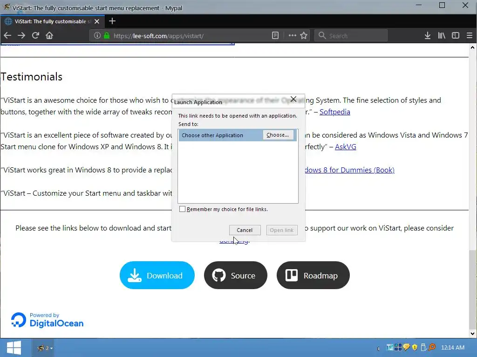The width and height of the screenshot is (477, 357).
Task: Open the GitHub Source button
Action: (x=235, y=275)
